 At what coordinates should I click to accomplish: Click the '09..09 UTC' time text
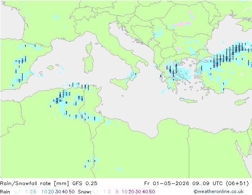(207, 183)
